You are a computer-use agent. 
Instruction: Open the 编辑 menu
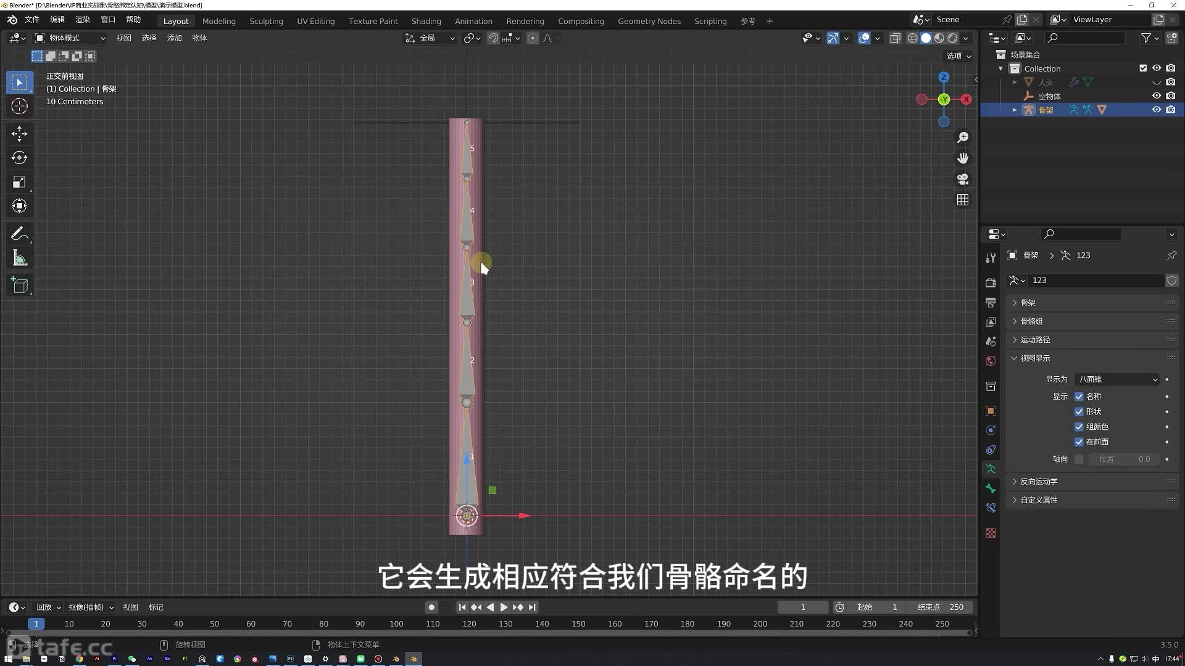coord(57,20)
